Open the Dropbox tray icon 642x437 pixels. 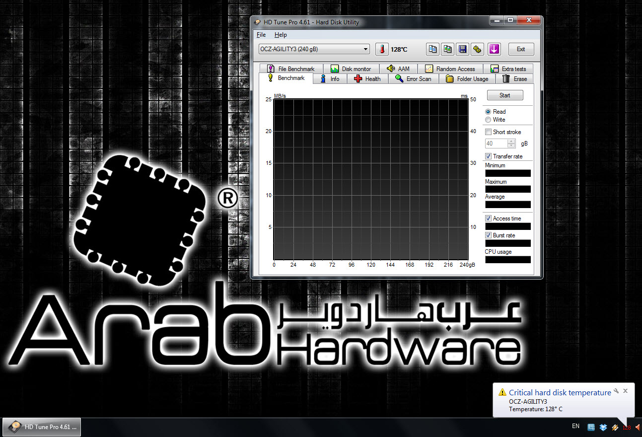tap(603, 427)
